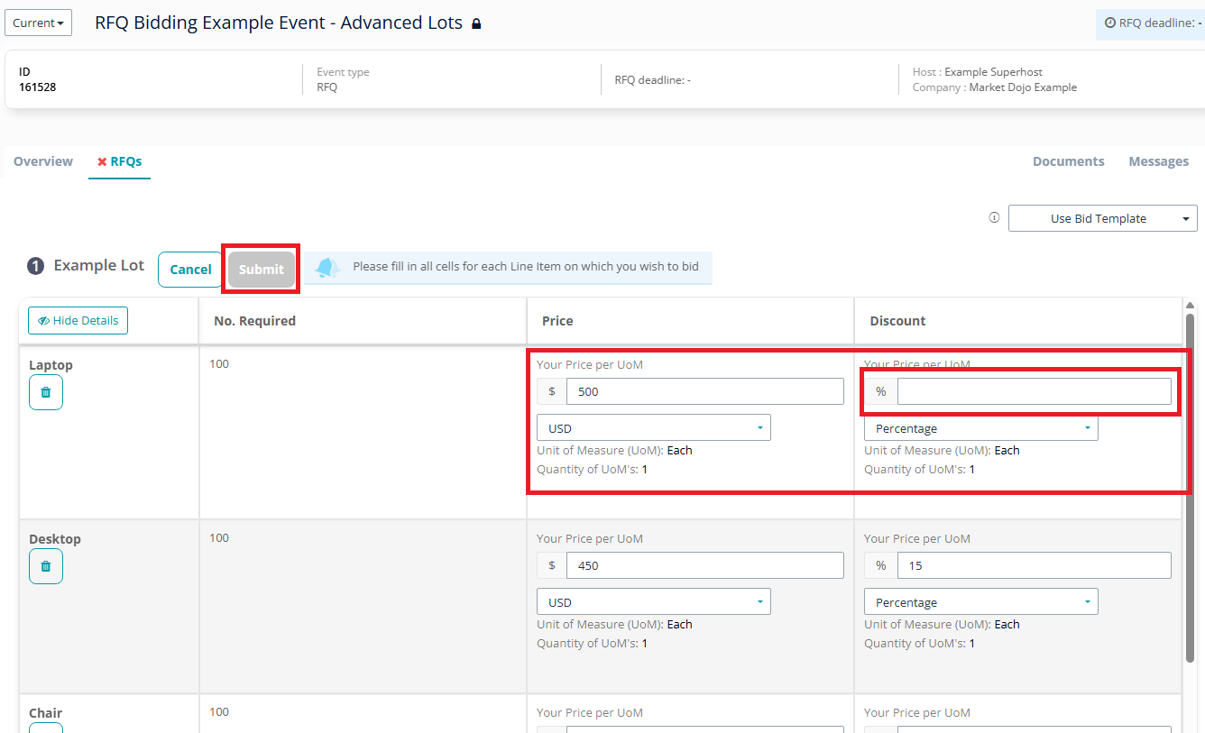
Task: Click the Submit button
Action: tap(262, 270)
